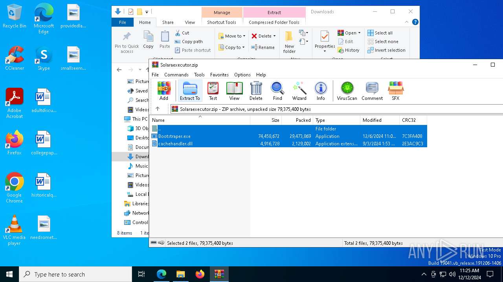Create SFX self-extracting archive

396,91
